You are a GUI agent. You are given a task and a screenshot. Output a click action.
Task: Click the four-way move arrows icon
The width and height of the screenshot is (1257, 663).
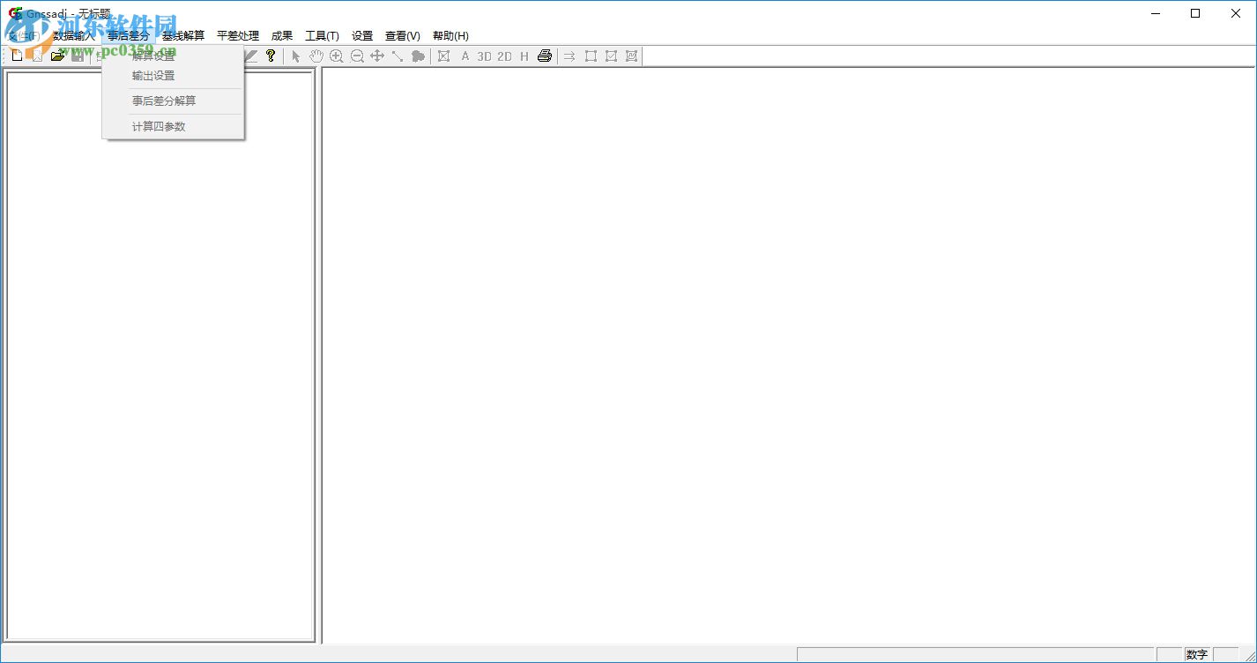point(377,56)
